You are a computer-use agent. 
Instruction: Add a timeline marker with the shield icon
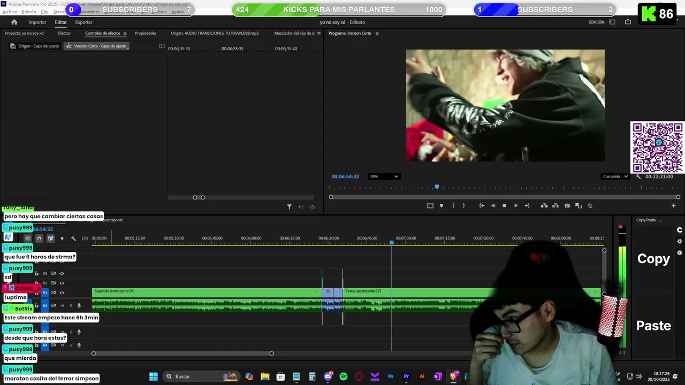click(62, 238)
